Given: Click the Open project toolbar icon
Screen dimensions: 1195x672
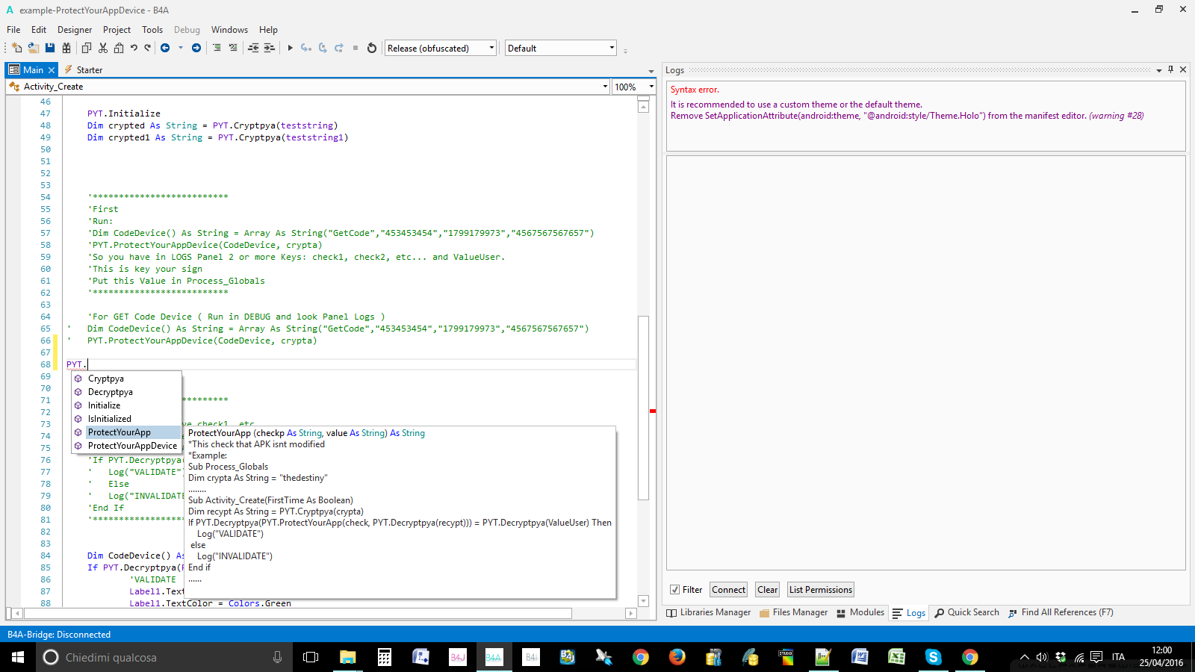Looking at the screenshot, I should (33, 48).
